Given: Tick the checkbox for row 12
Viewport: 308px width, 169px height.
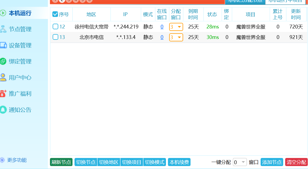Looking at the screenshot, I should (x=55, y=27).
